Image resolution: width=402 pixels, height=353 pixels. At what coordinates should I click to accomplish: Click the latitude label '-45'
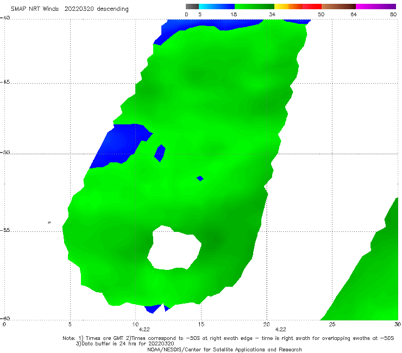tap(5, 82)
